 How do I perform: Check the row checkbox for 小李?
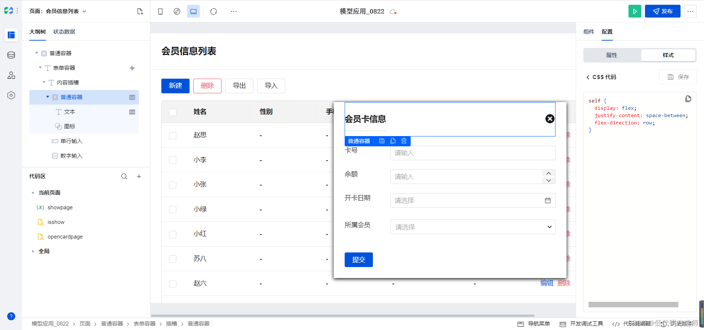click(173, 160)
